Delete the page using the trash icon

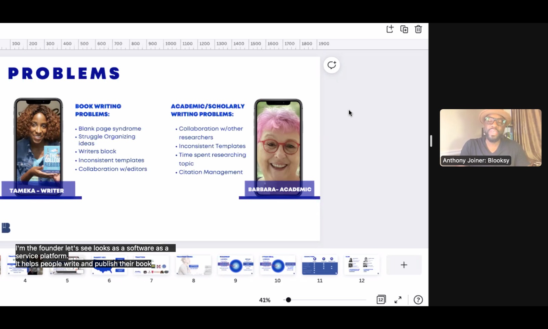(418, 29)
